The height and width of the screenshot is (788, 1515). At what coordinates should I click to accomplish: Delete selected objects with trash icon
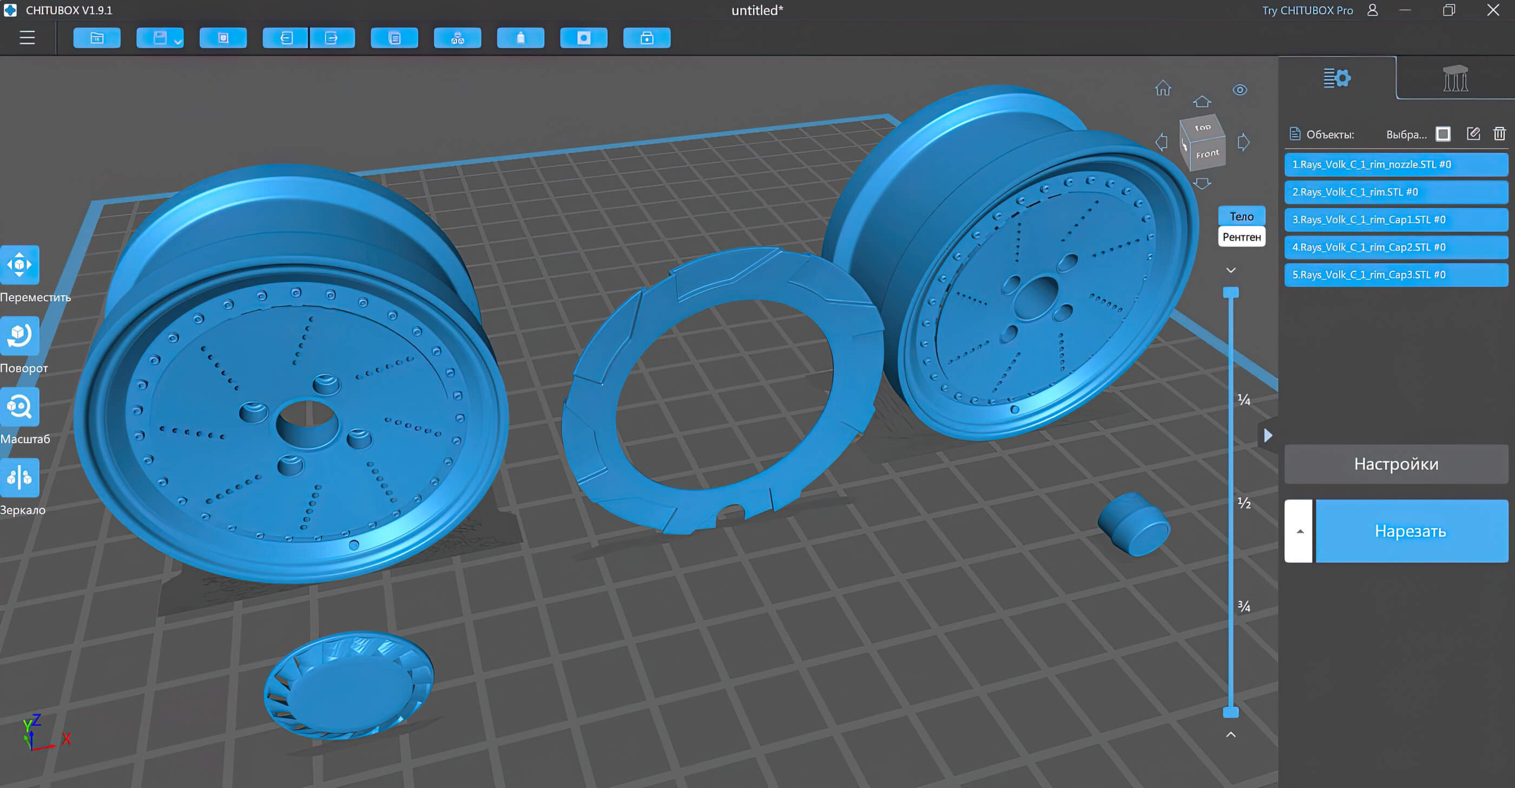pos(1499,134)
